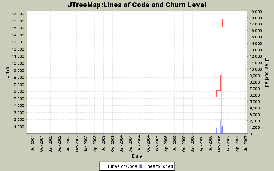Click the Jul-2004 date label

pos(139,143)
